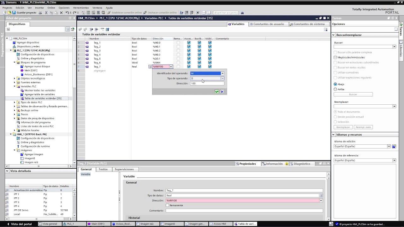Click the Comentario field in properties
The height and width of the screenshot is (227, 404).
pos(244,211)
